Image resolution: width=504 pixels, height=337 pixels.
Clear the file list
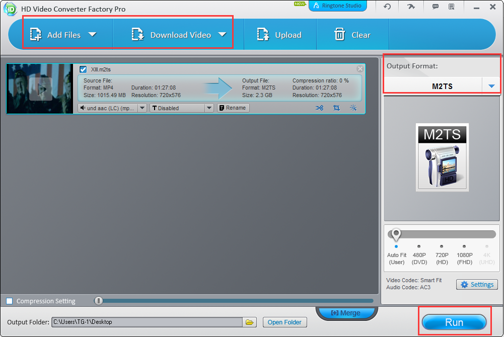[352, 35]
